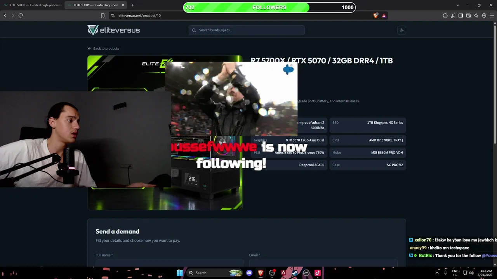This screenshot has height=279, width=497.
Task: Click the followers goal progress bar
Action: click(x=269, y=7)
